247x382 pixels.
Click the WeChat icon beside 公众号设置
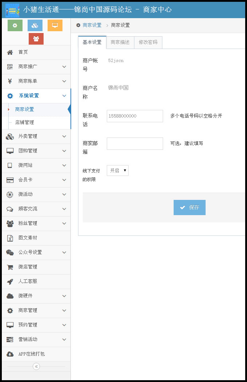(10, 252)
